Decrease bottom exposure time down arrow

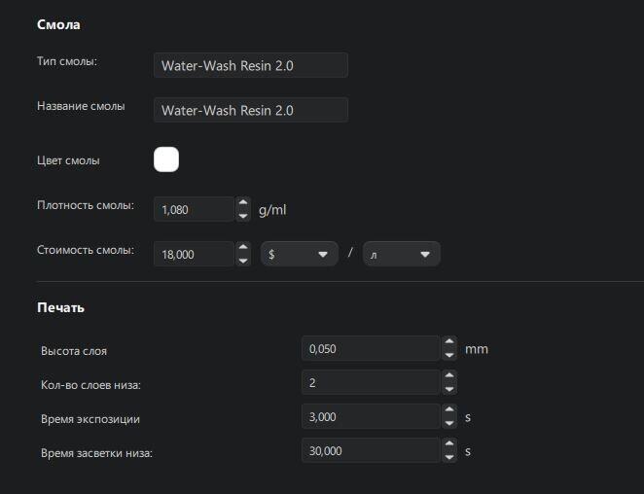click(x=448, y=456)
